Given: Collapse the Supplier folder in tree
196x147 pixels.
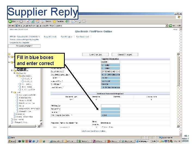Looking at the screenshot, I should pos(14,73).
